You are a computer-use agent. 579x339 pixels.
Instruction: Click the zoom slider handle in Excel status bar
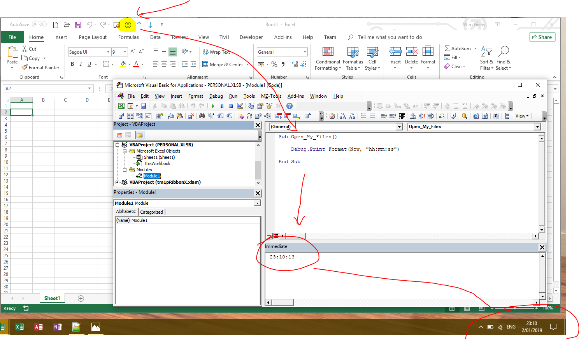[515, 308]
